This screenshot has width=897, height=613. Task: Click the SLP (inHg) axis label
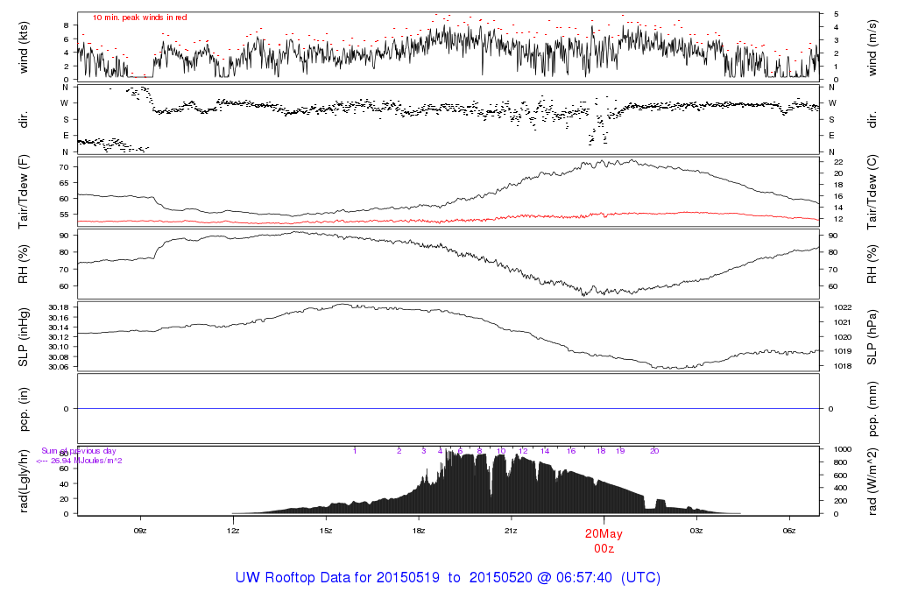click(24, 337)
